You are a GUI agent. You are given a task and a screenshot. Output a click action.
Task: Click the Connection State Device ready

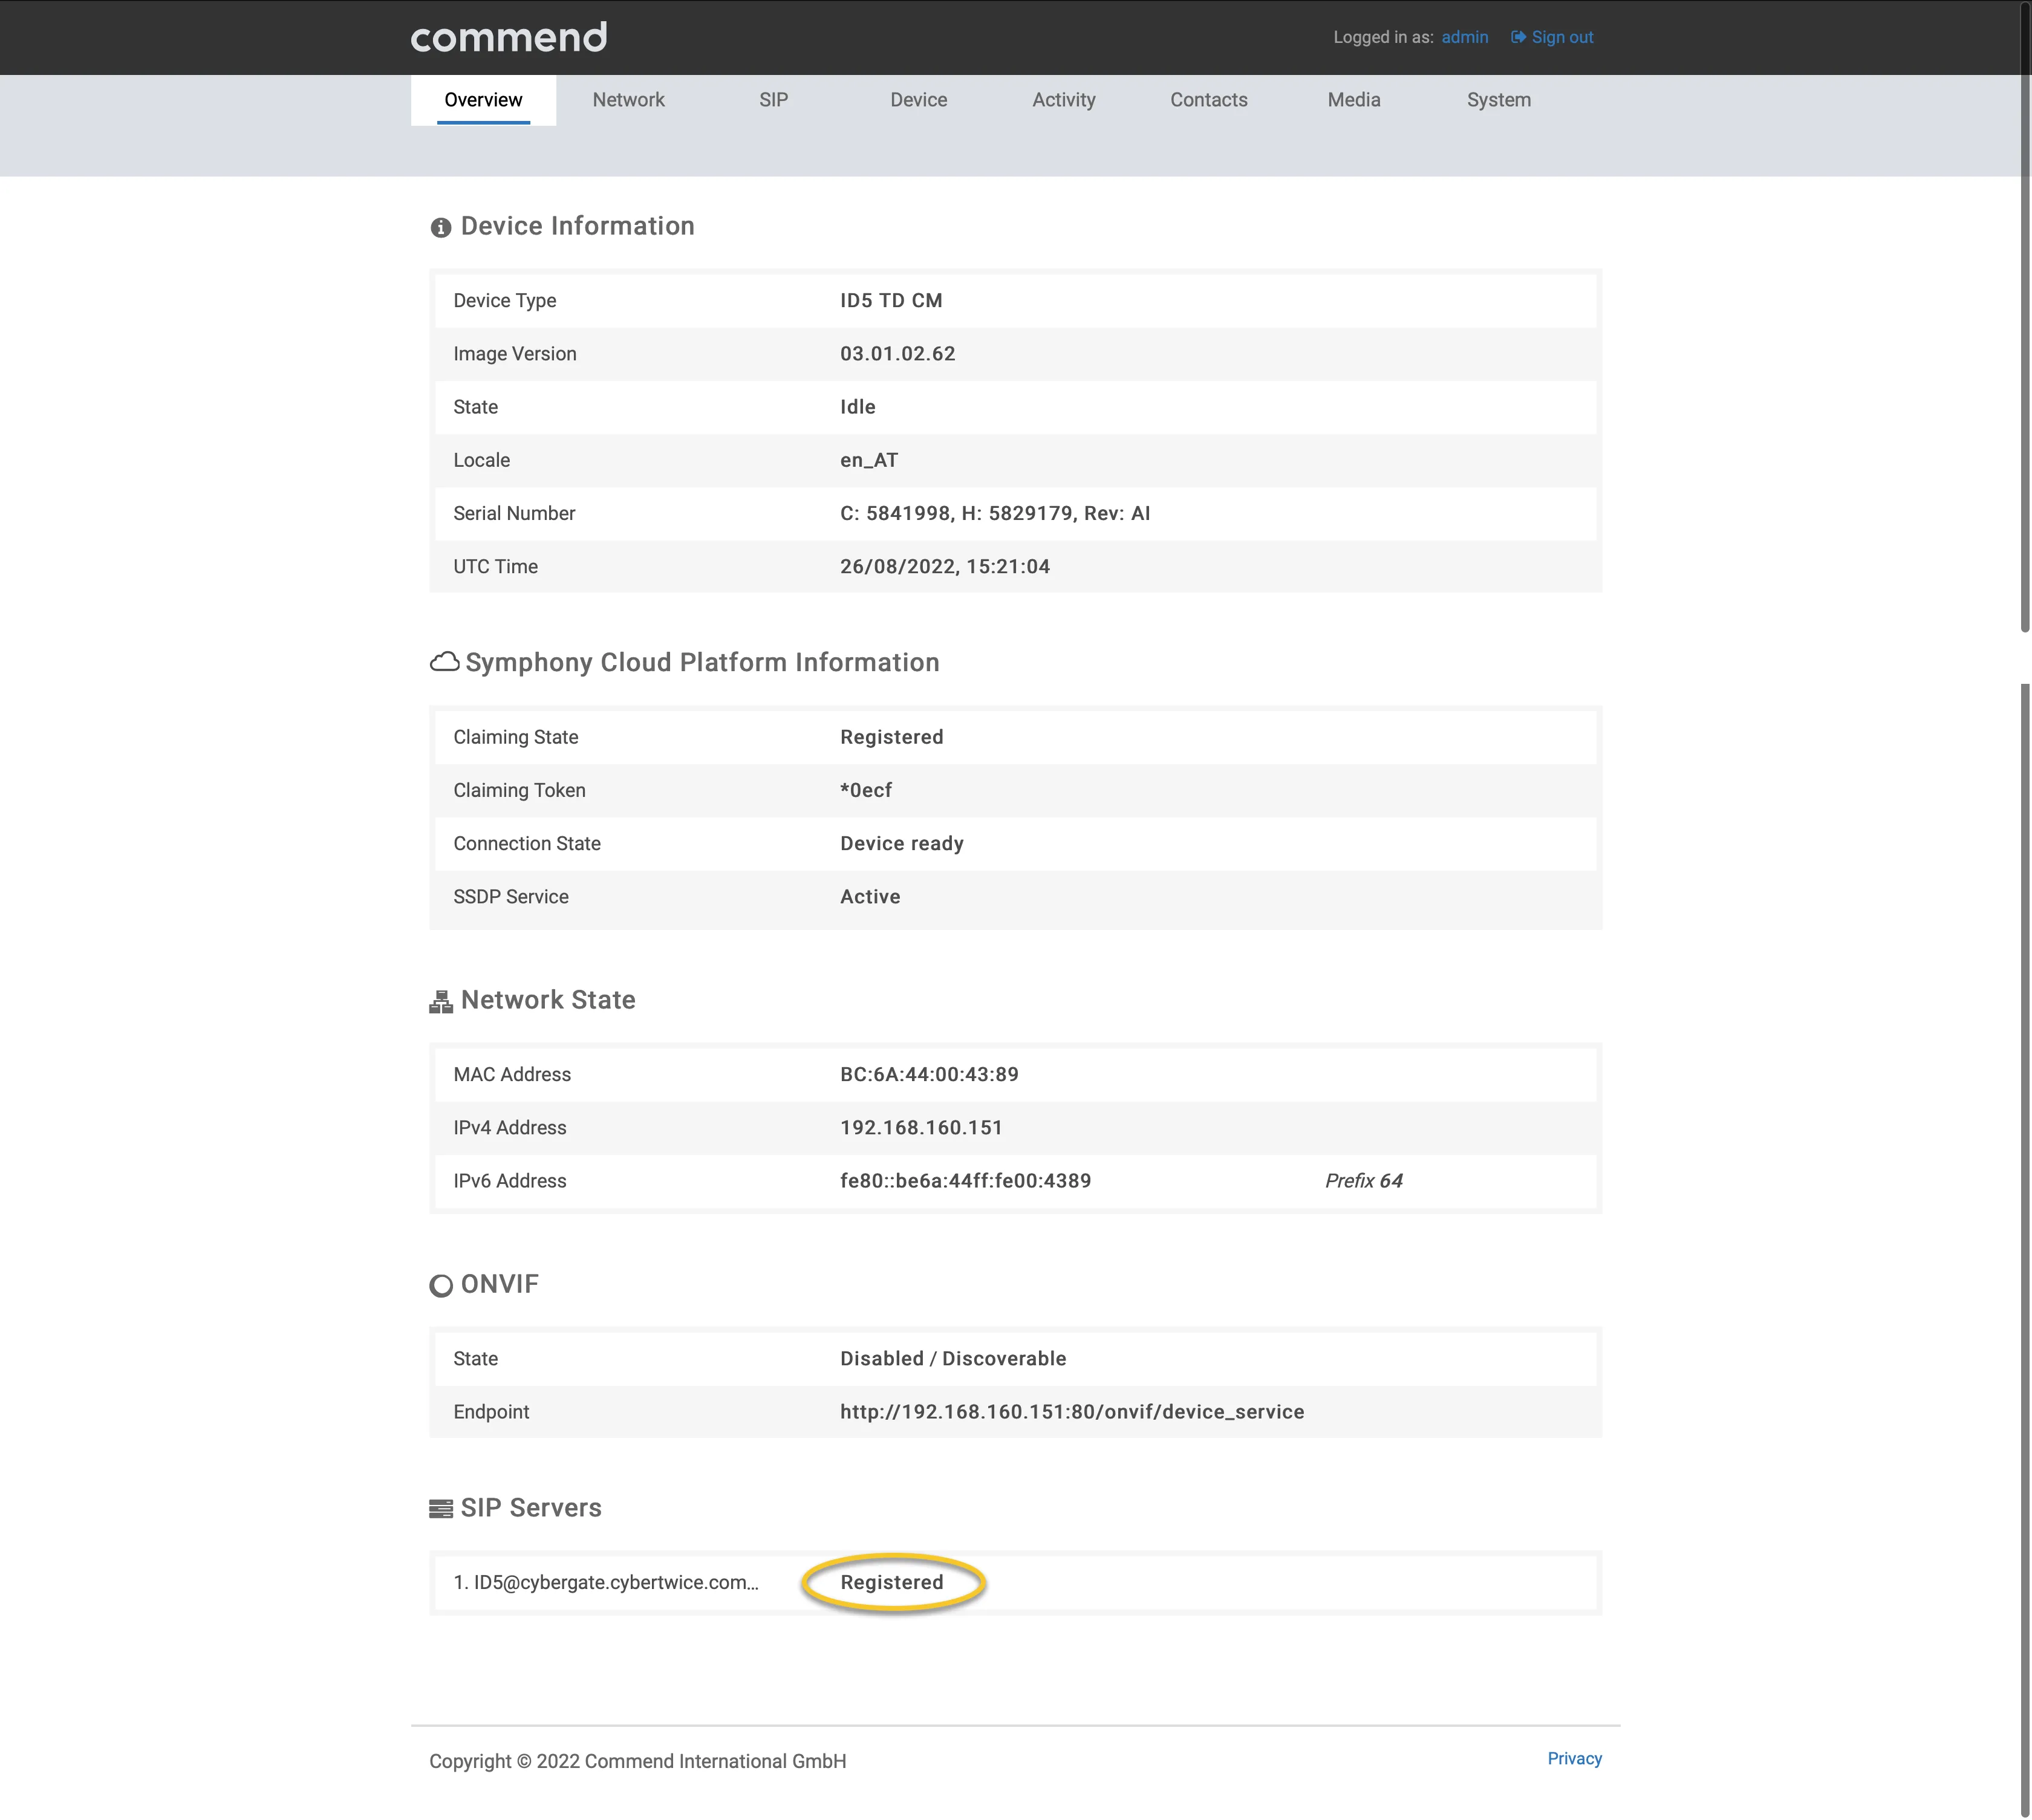[901, 843]
